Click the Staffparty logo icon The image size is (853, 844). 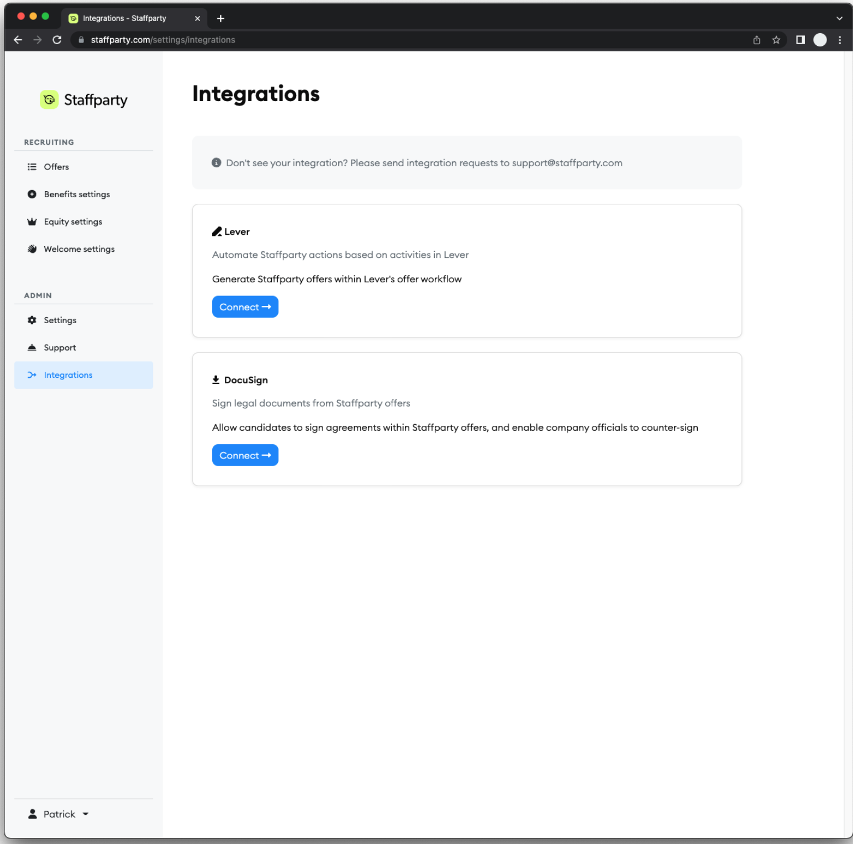tap(49, 99)
